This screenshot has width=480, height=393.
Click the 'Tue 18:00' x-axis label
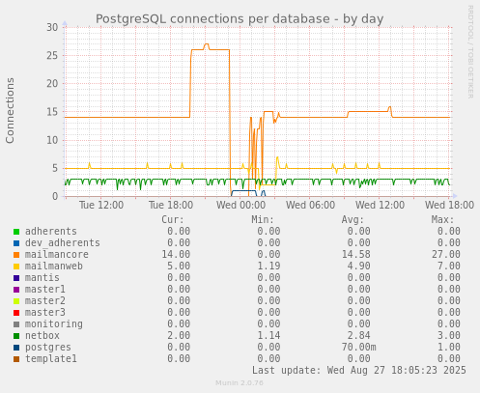point(171,205)
